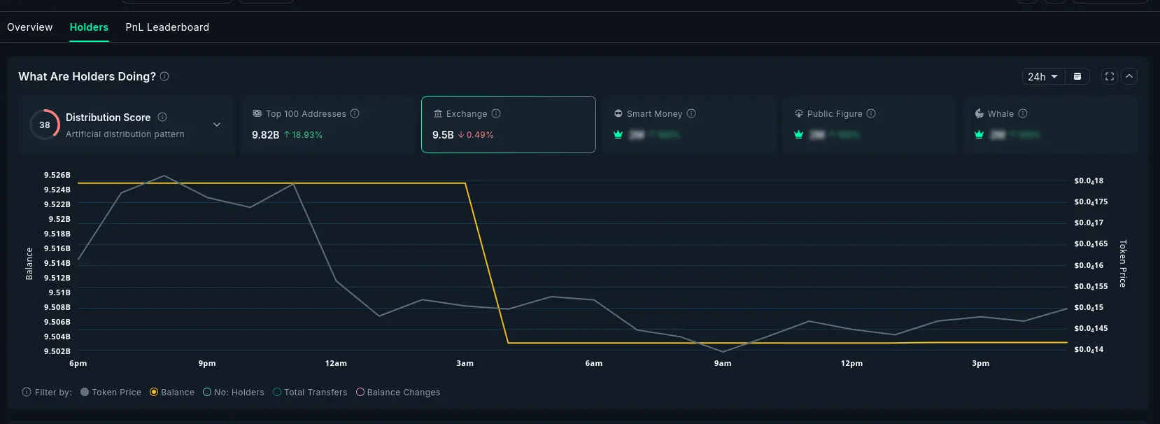Screen dimensions: 1160x424
Task: Switch to the Overview tab
Action: [x=29, y=27]
